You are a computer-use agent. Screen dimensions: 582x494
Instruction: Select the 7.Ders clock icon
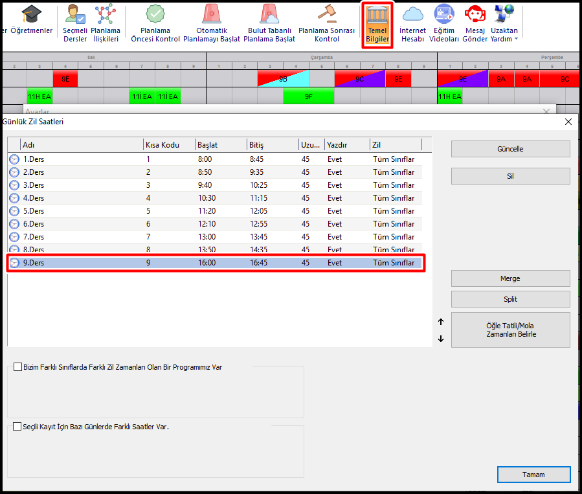[14, 237]
